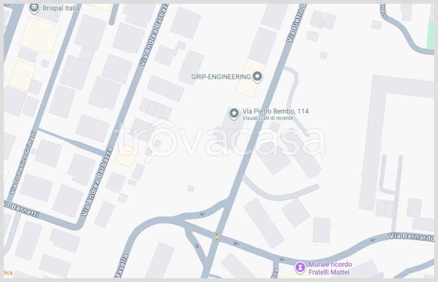Click the Murale ricordo Fratelli Mattei marker
Image resolution: width=438 pixels, height=282 pixels.
point(300,268)
